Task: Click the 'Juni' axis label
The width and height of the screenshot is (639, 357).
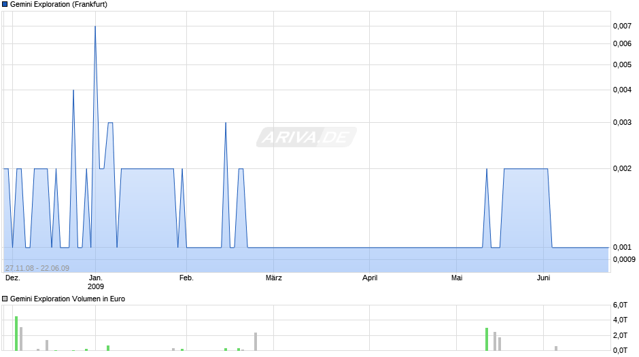Action: 544,278
